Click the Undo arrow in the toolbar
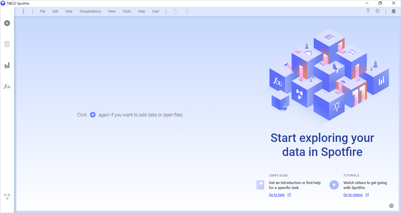This screenshot has height=213, width=401. click(175, 11)
